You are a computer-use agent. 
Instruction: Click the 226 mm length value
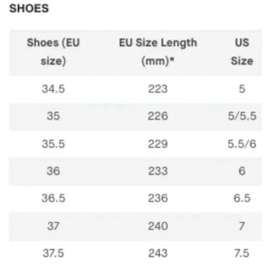pos(158,116)
